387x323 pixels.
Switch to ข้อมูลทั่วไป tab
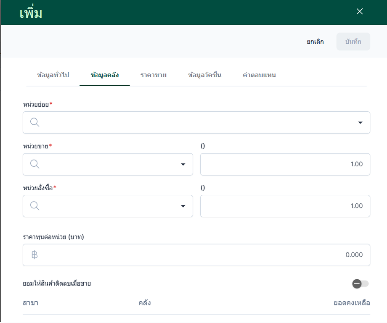pyautogui.click(x=53, y=75)
